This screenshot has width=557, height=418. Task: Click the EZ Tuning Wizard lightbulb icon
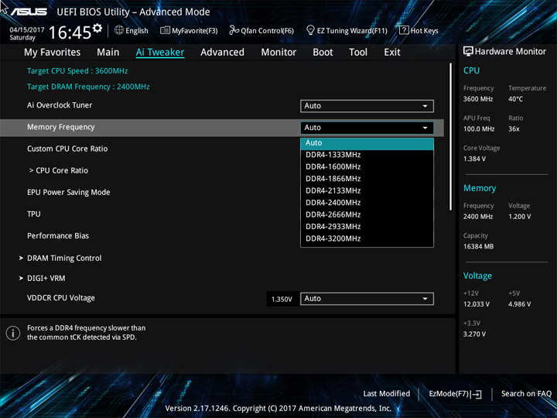pyautogui.click(x=310, y=30)
